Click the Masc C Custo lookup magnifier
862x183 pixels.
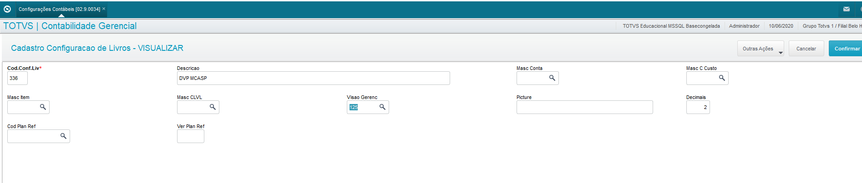[722, 78]
